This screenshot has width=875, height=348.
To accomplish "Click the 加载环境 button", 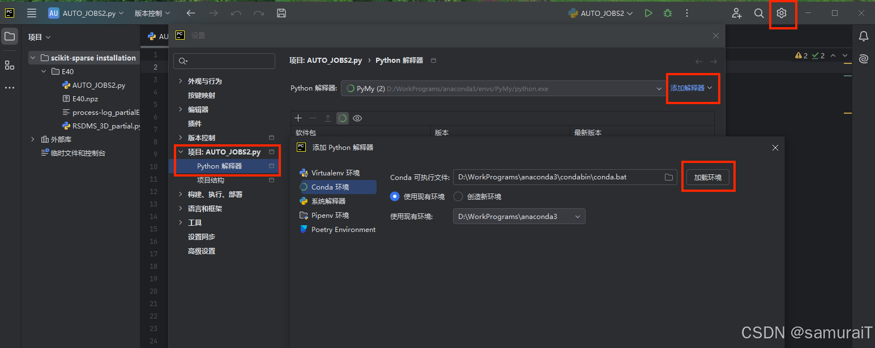I will click(x=708, y=177).
